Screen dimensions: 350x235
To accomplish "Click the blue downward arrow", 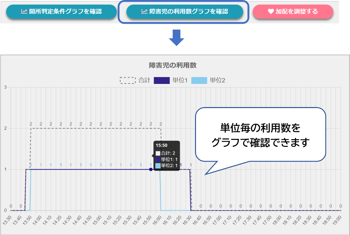I will coord(176,37).
